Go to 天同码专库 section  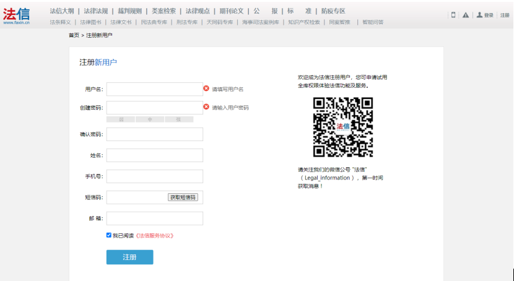[x=220, y=22]
